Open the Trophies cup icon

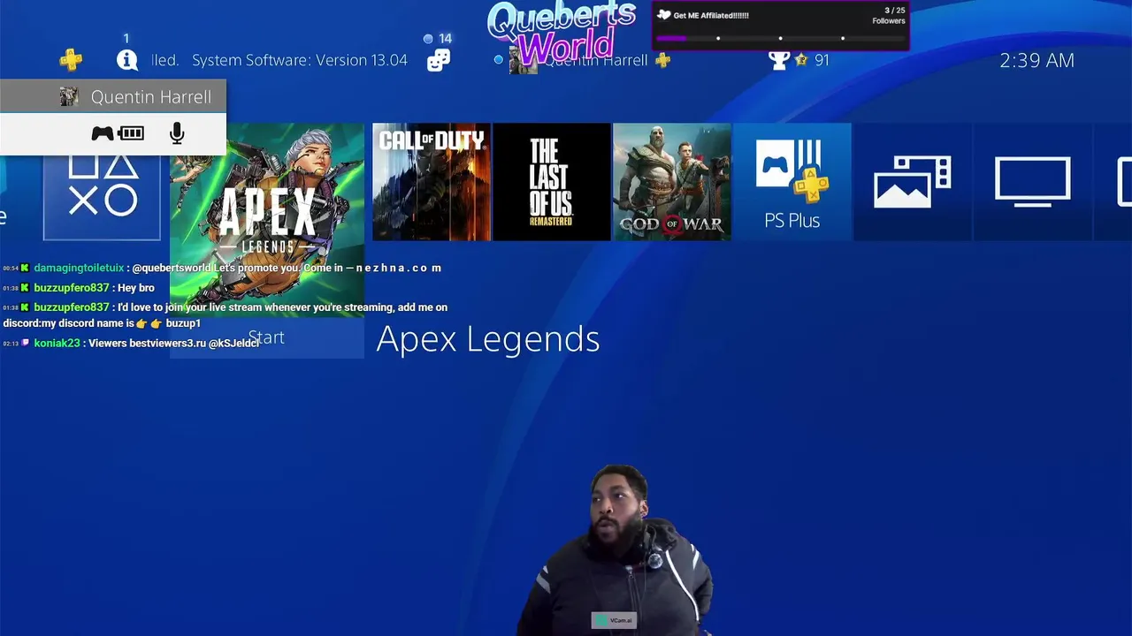pos(779,60)
